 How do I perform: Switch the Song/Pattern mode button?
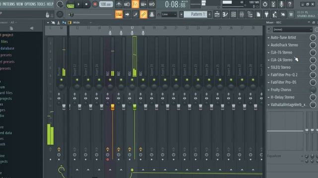coord(71,4)
